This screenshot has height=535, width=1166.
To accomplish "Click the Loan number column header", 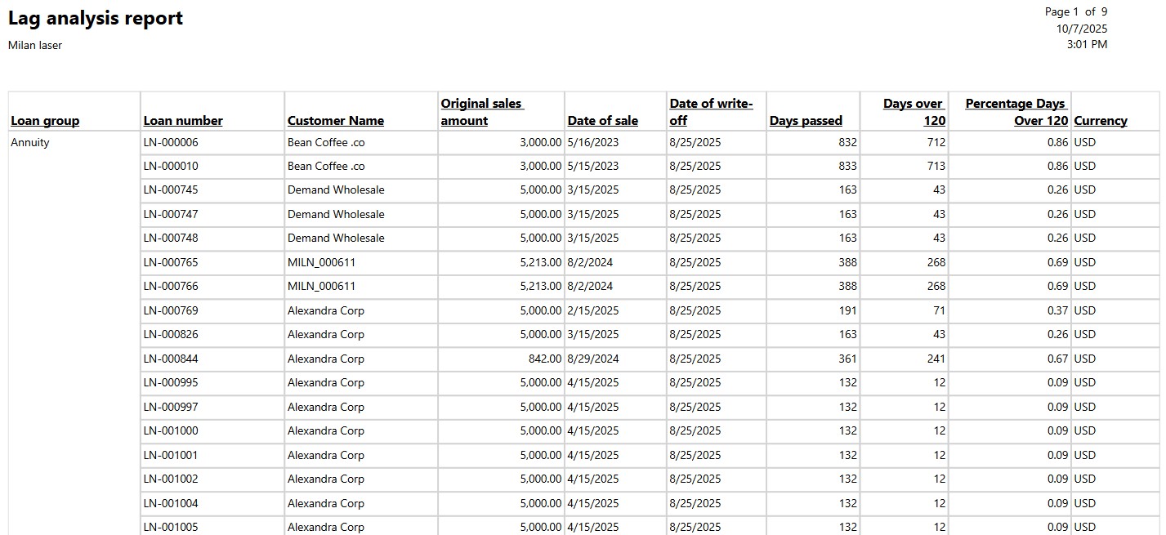I will point(183,121).
